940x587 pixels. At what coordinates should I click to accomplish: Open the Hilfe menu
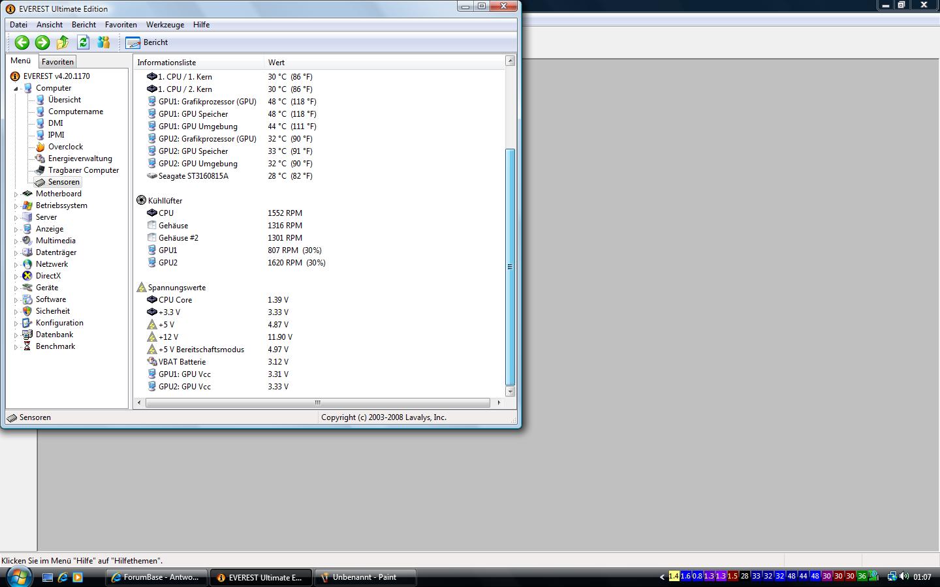(x=201, y=25)
